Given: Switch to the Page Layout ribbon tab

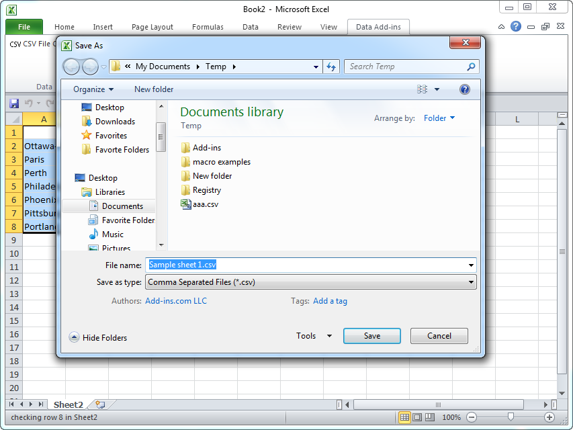Looking at the screenshot, I should coord(152,27).
